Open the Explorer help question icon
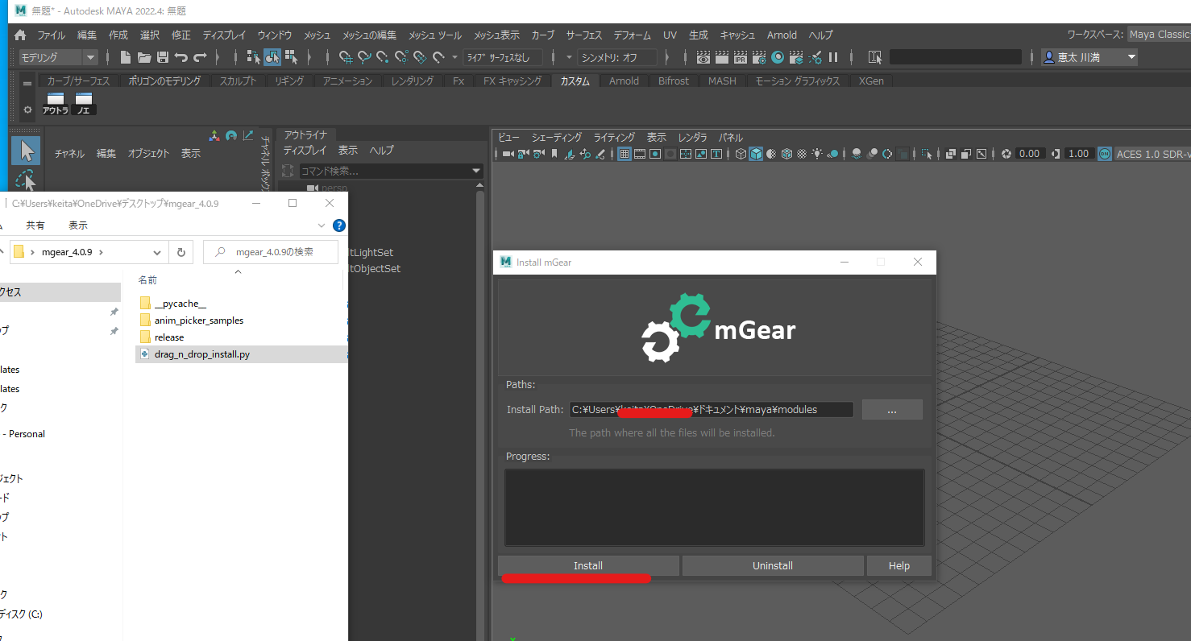The image size is (1191, 641). point(339,225)
